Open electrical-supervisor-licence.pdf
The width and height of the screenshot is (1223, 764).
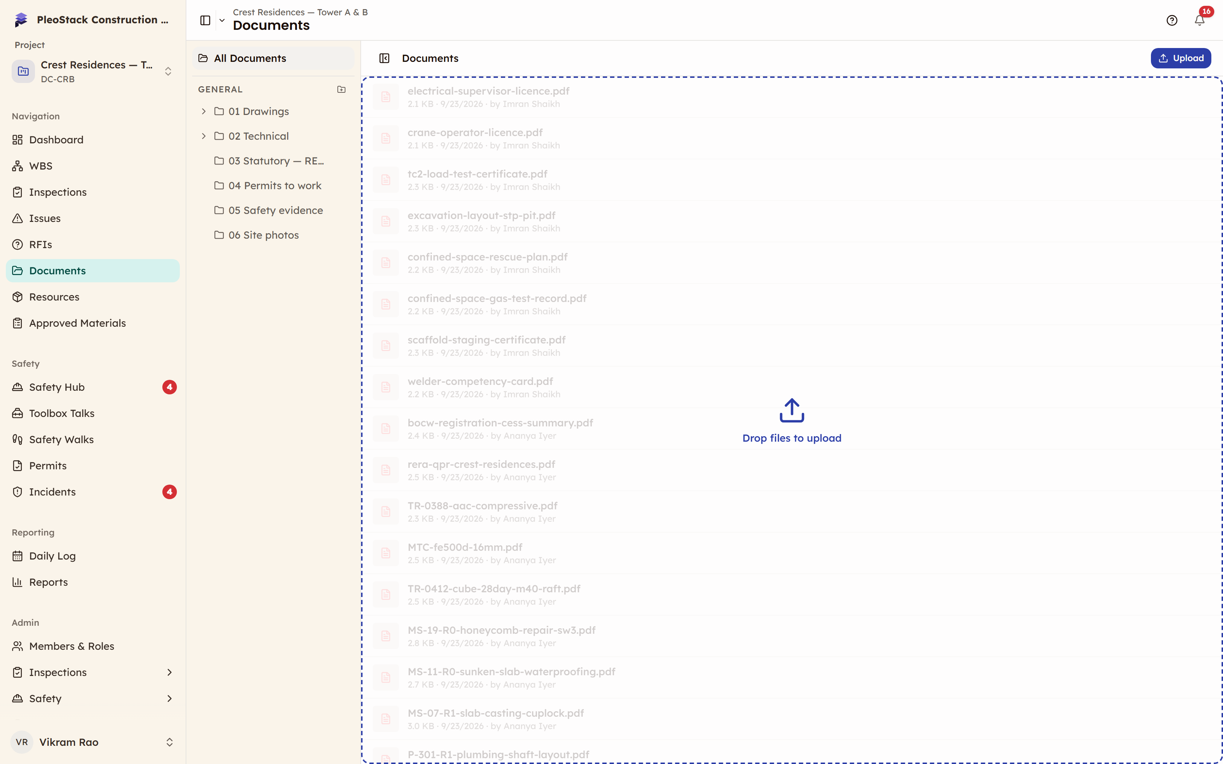792,97
